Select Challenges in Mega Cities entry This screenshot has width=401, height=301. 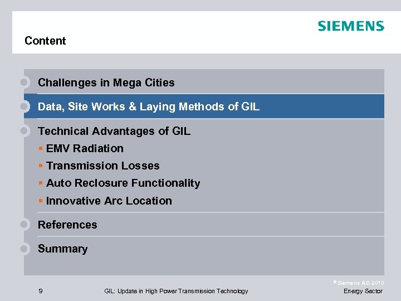coord(106,82)
